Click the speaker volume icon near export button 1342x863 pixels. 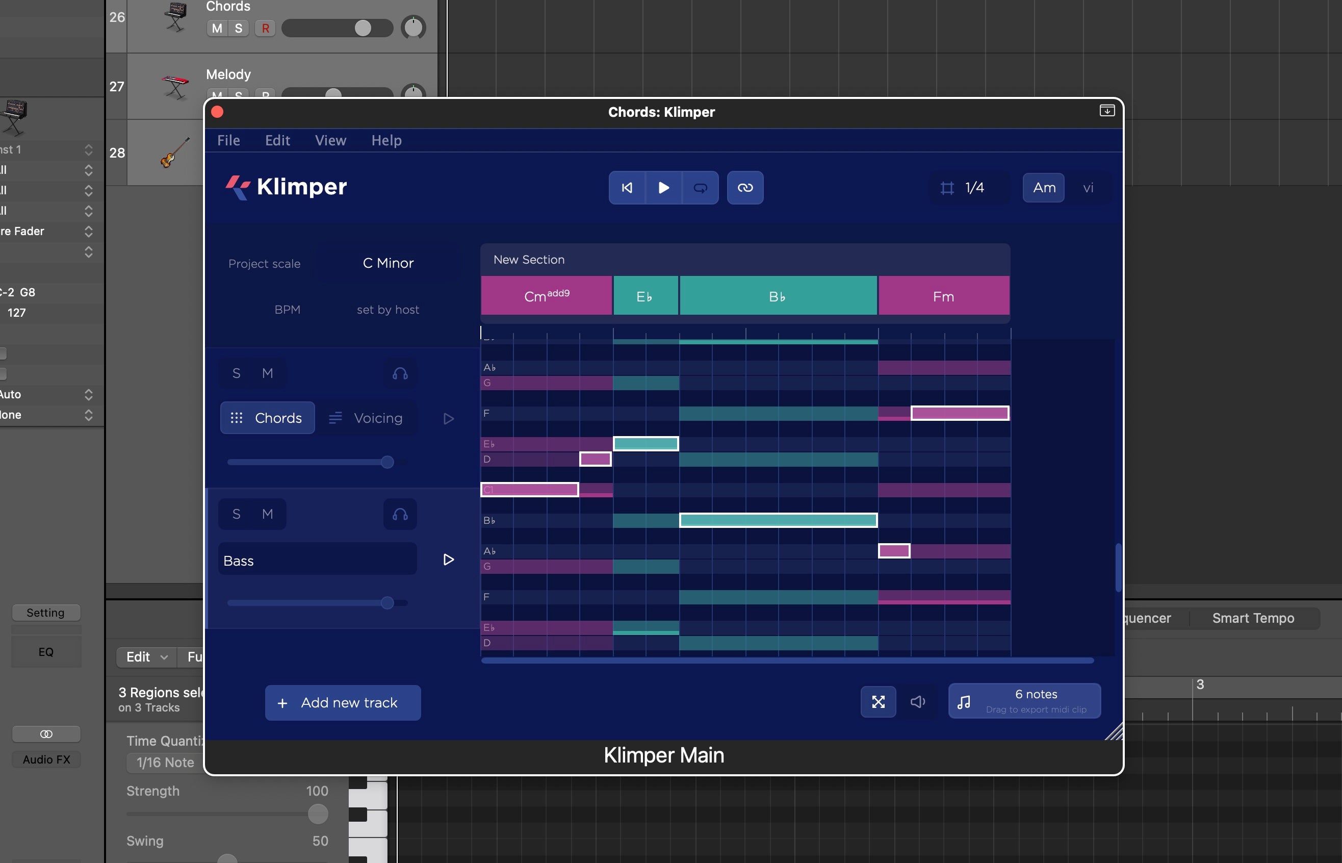pyautogui.click(x=917, y=701)
